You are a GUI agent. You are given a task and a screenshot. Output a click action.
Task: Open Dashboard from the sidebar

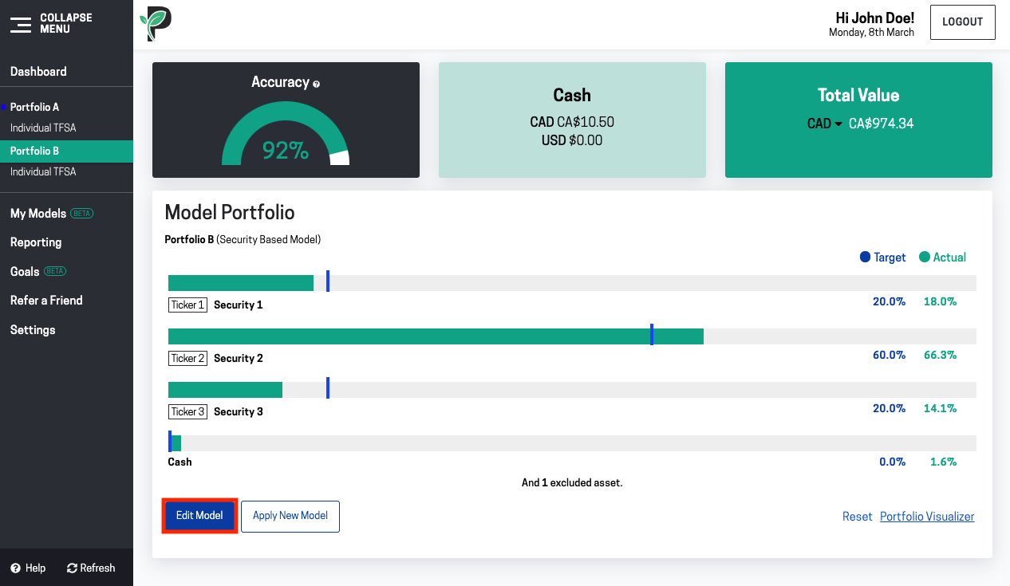(38, 72)
